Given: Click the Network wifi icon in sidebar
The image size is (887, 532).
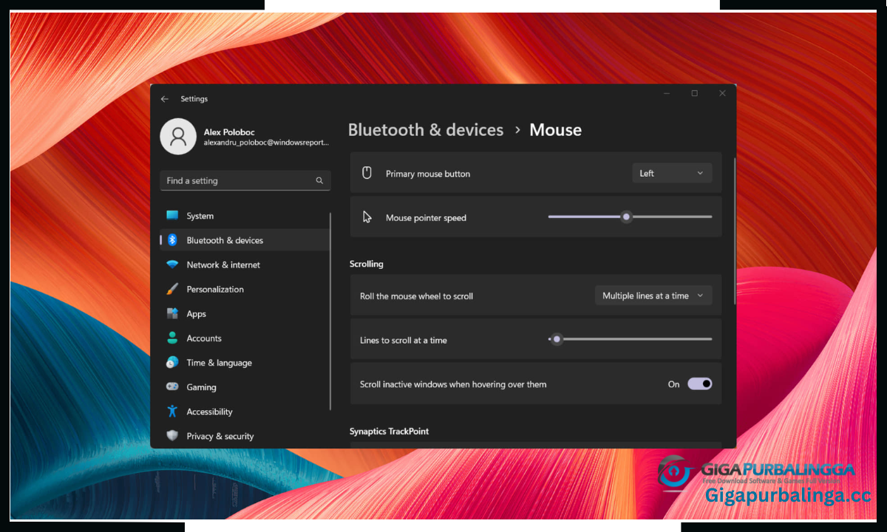Looking at the screenshot, I should 172,265.
